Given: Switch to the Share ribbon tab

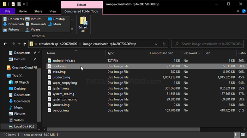Looking at the screenshot, I should point(38,11).
